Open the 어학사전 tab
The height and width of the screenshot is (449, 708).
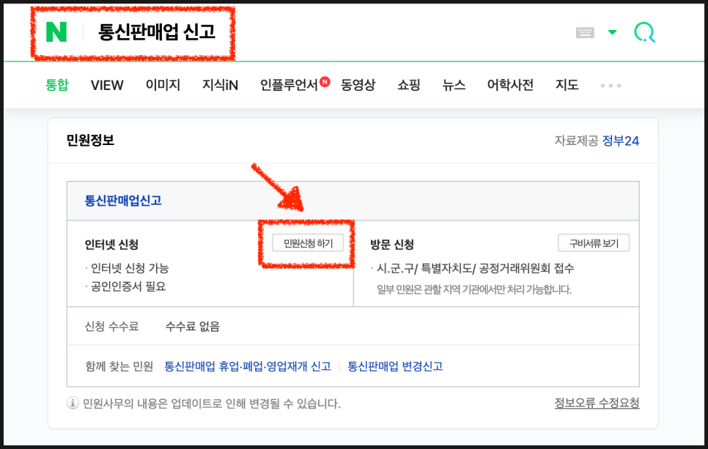point(510,85)
